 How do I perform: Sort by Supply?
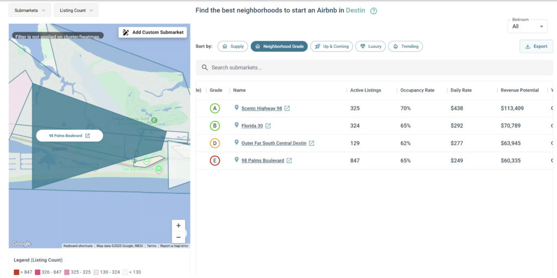click(x=233, y=46)
